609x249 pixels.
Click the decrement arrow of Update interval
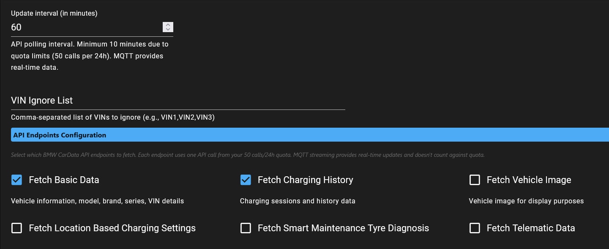(x=168, y=29)
